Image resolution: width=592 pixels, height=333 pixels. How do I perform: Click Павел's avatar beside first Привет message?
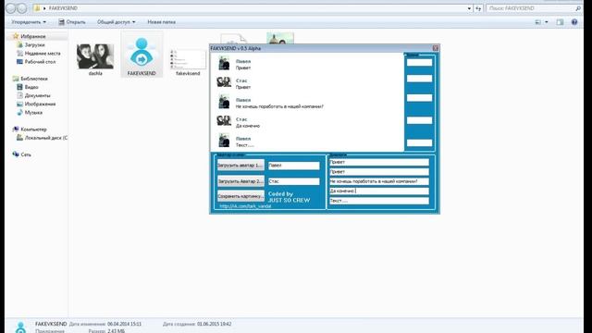tap(224, 63)
